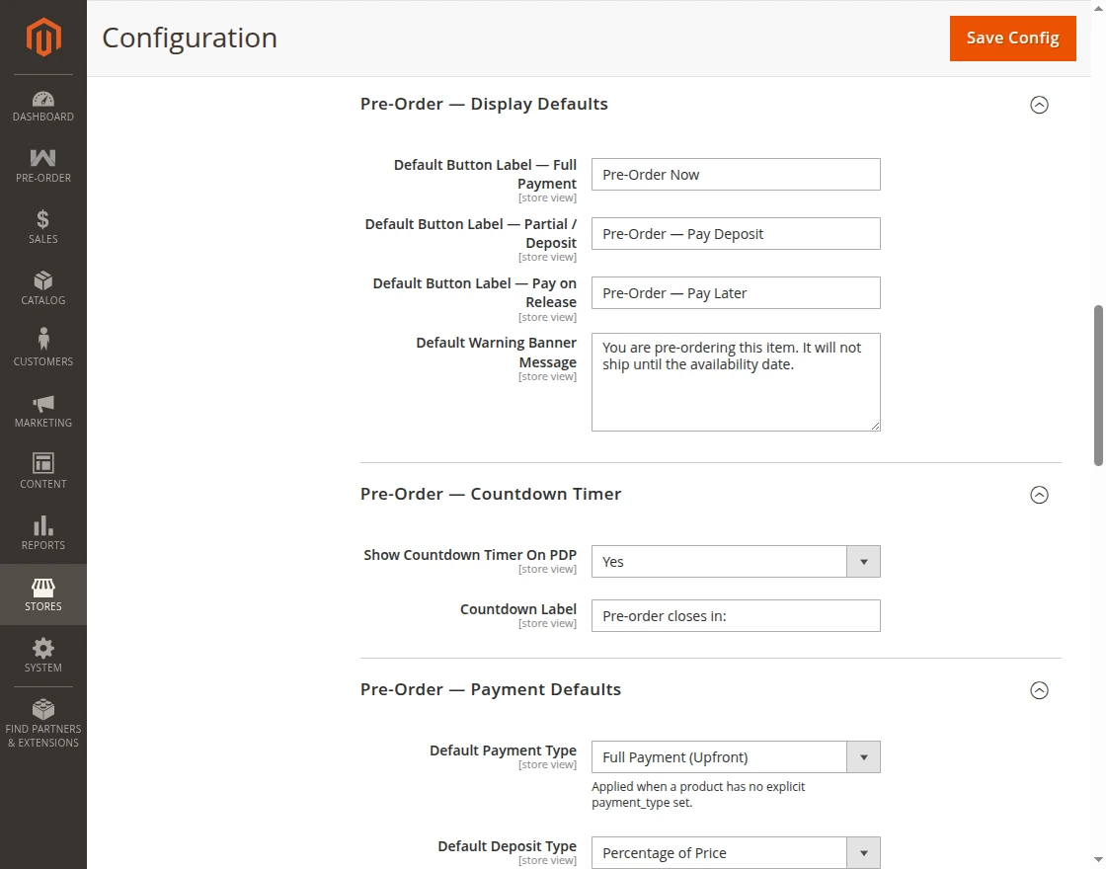This screenshot has height=869, width=1106.
Task: Click the Default Warning Banner Message textarea
Action: tap(736, 381)
